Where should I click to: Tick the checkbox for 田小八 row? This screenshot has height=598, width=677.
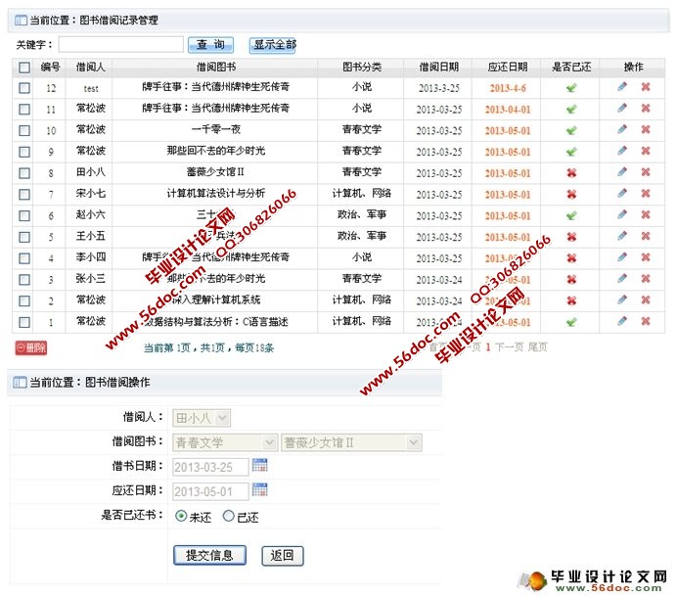click(24, 173)
